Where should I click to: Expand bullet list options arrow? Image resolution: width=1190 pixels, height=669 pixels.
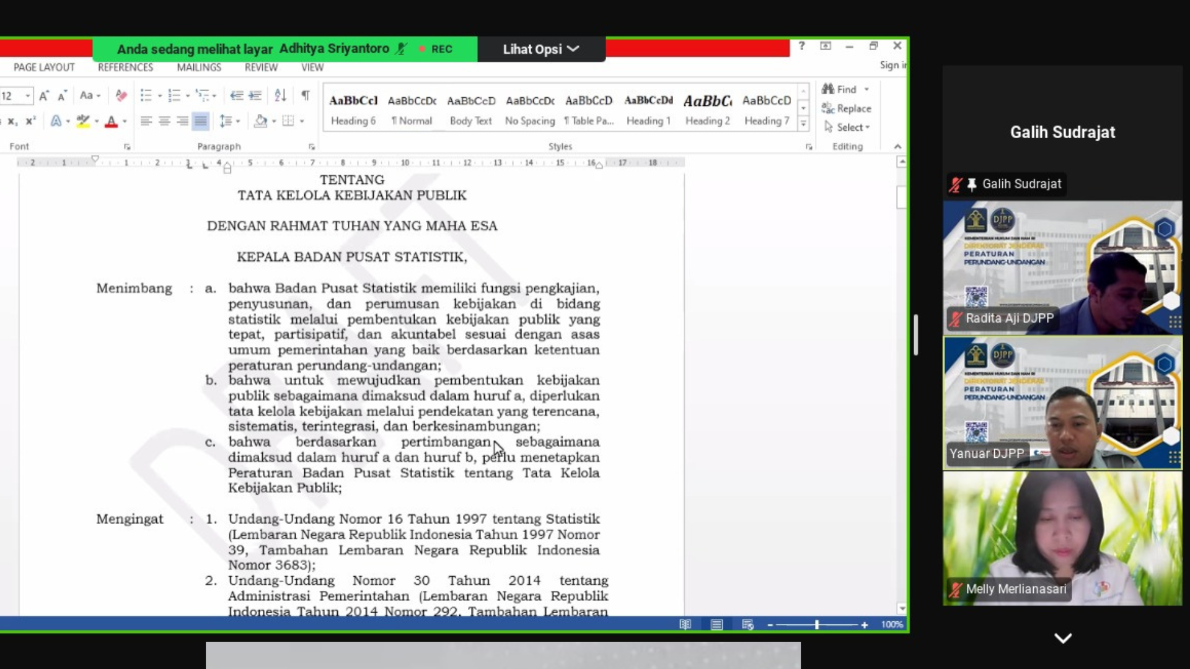coord(159,96)
